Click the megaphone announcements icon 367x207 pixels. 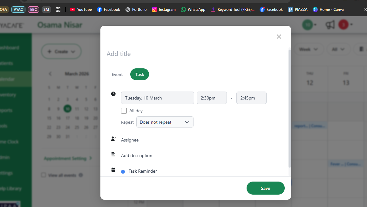(x=330, y=25)
